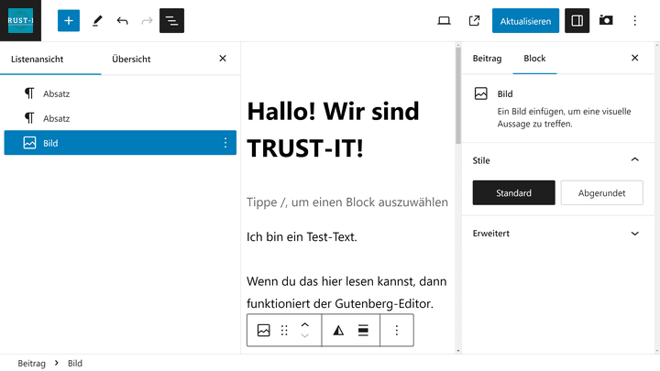Open the top-right options menu

coord(634,20)
